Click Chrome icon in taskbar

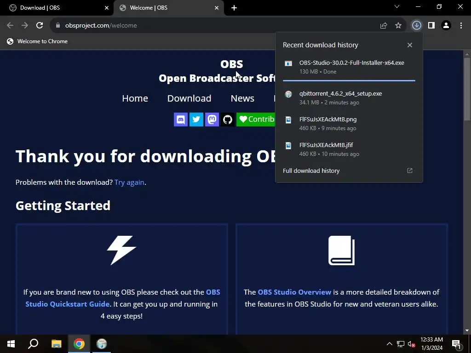pyautogui.click(x=79, y=344)
